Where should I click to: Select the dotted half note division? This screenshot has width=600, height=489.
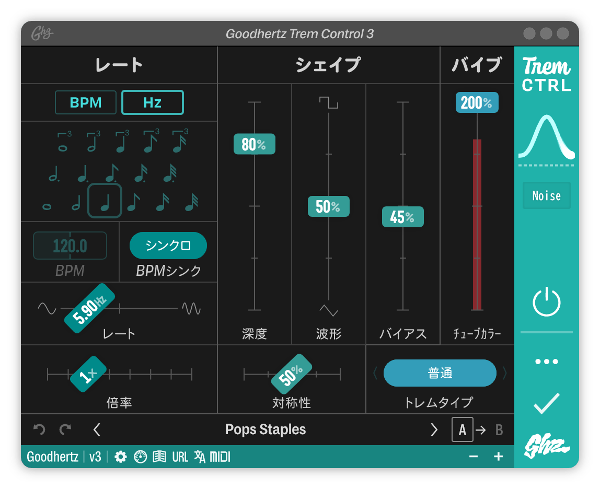coord(54,173)
